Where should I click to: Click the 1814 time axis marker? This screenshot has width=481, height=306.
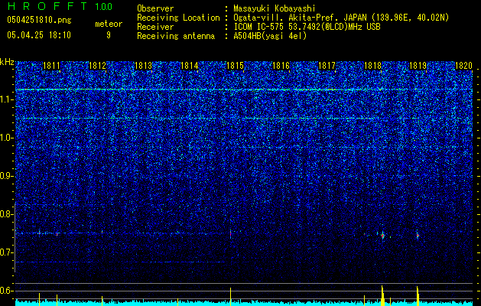[x=190, y=66]
